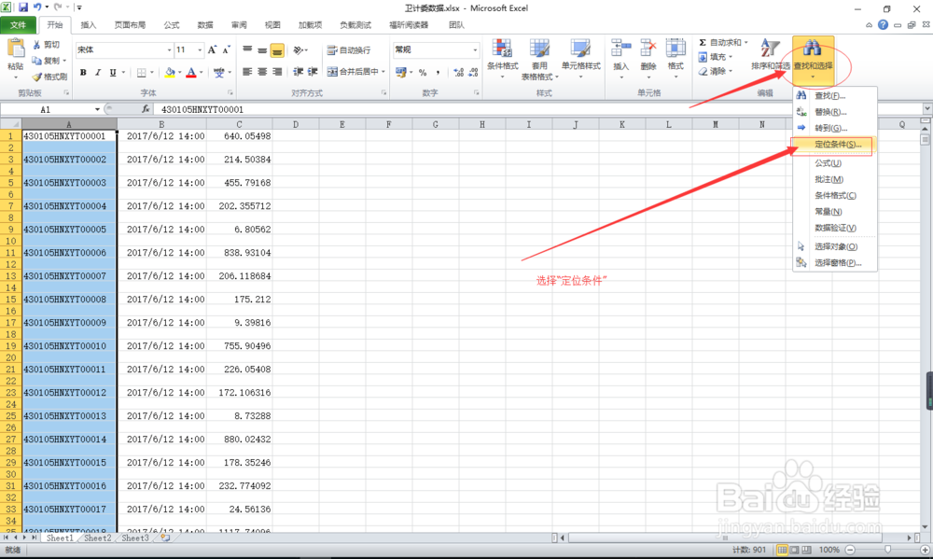Click the decrease indent icon

(x=299, y=72)
